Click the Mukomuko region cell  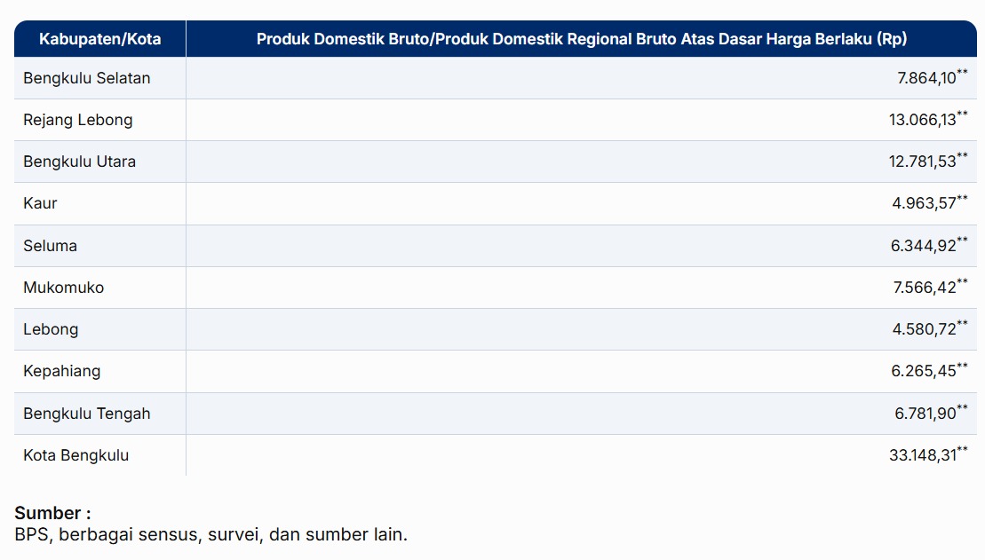tap(64, 288)
